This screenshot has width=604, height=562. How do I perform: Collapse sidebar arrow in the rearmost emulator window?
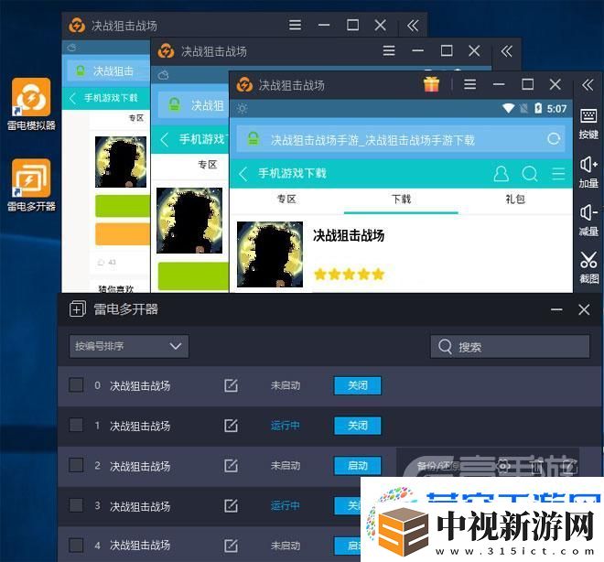[413, 26]
